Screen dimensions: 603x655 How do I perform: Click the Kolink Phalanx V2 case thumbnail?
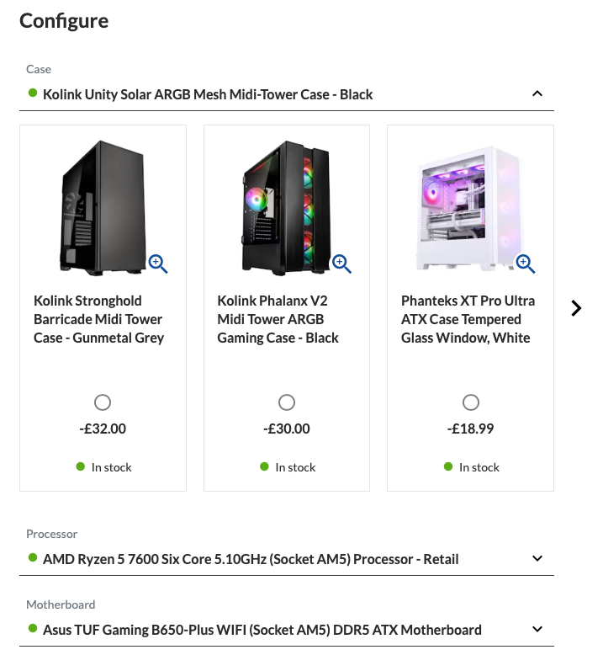pos(287,208)
